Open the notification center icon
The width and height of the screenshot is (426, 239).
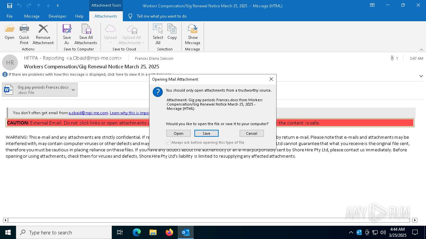(415, 232)
